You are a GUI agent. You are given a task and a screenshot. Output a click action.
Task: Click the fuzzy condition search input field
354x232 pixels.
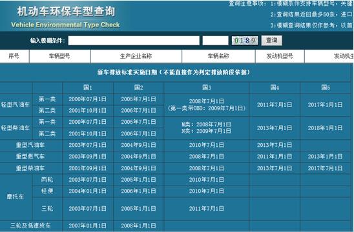point(134,41)
